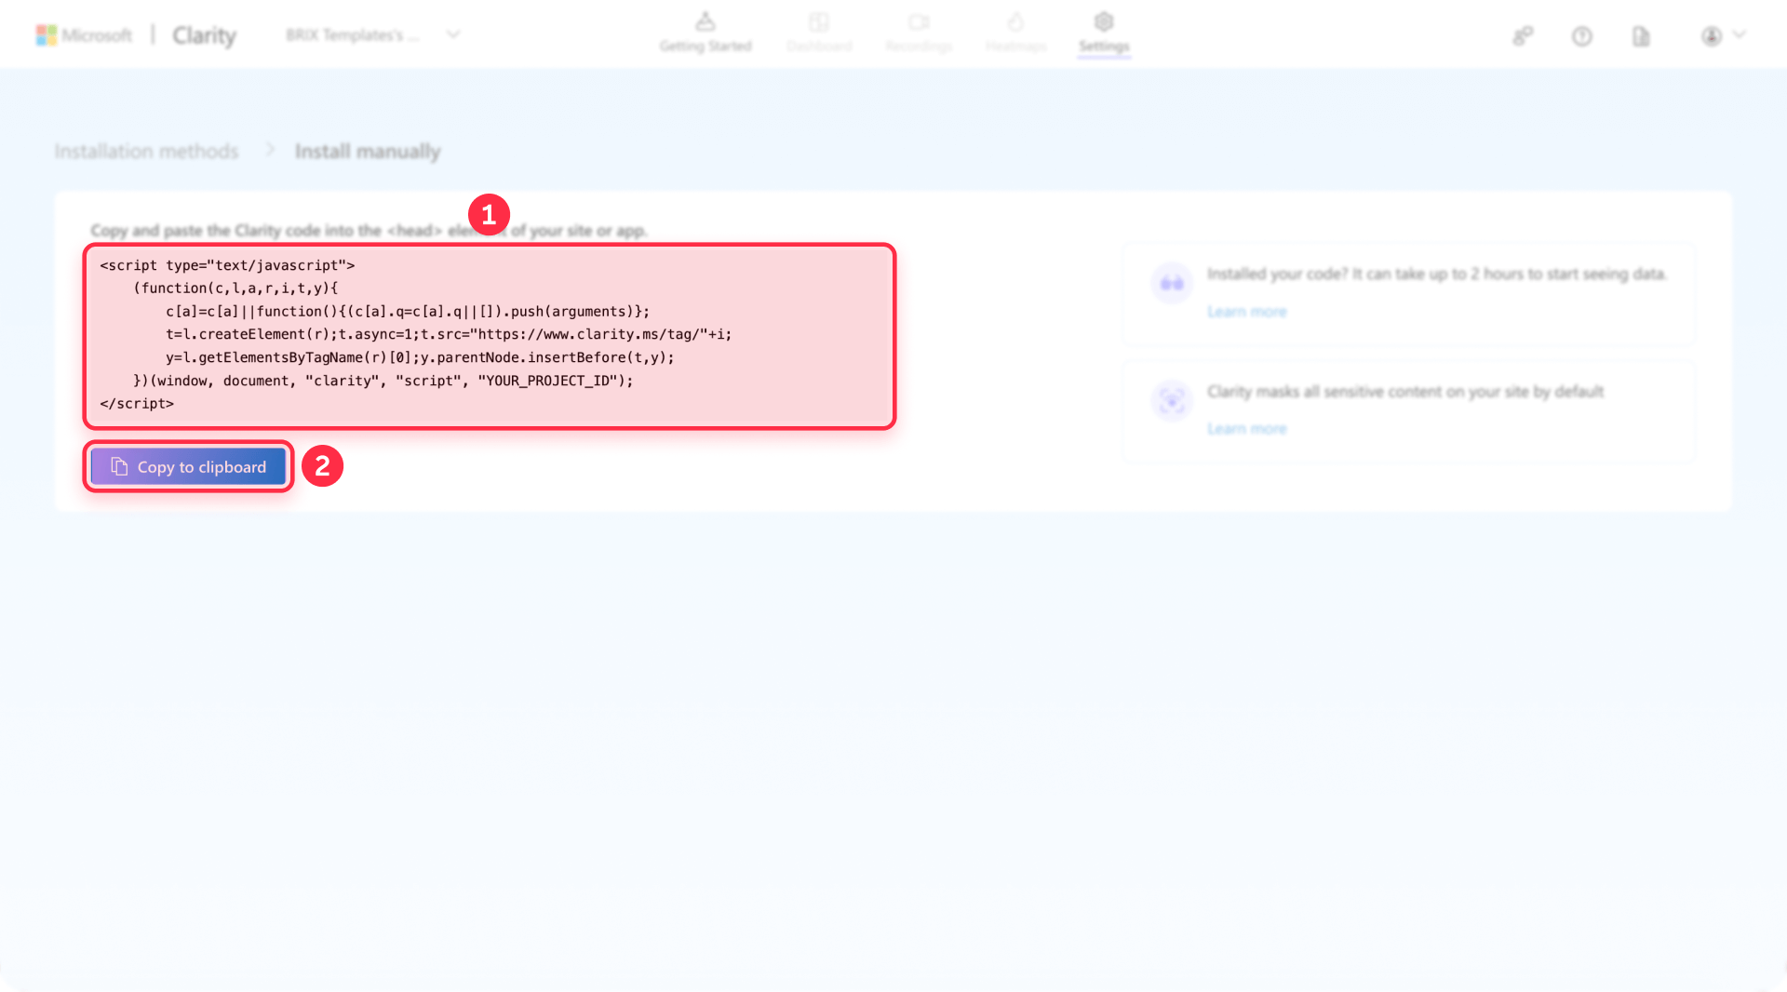Click the Copy to clipboard button
This screenshot has height=992, width=1787.
pos(188,466)
